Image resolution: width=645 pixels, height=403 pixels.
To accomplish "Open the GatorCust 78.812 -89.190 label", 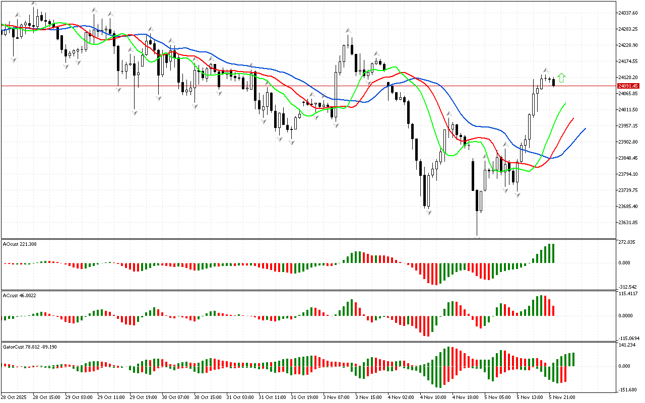I will point(30,347).
